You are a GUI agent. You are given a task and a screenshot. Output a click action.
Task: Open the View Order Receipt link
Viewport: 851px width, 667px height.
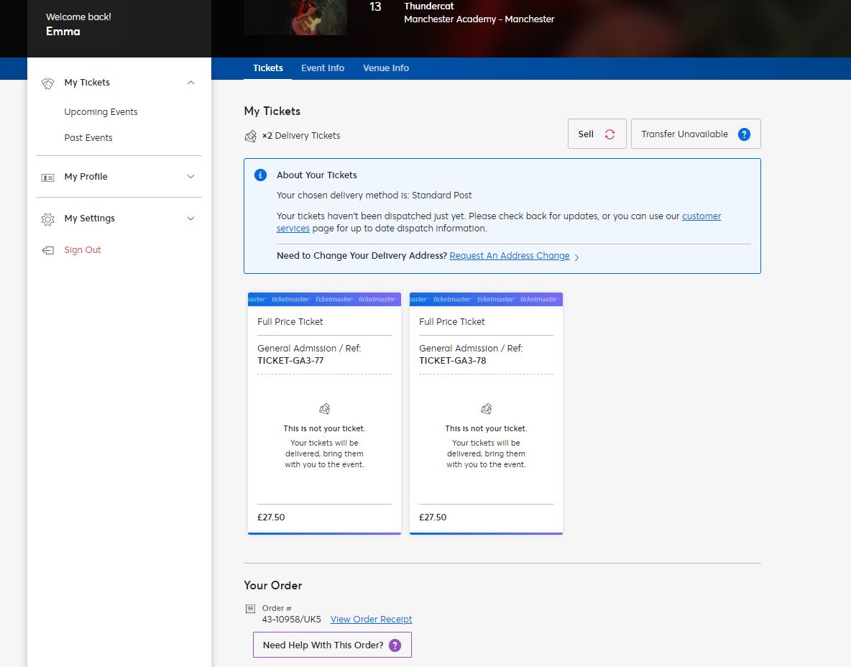point(371,620)
